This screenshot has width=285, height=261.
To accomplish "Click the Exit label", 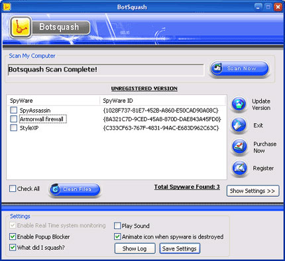I will 258,125.
